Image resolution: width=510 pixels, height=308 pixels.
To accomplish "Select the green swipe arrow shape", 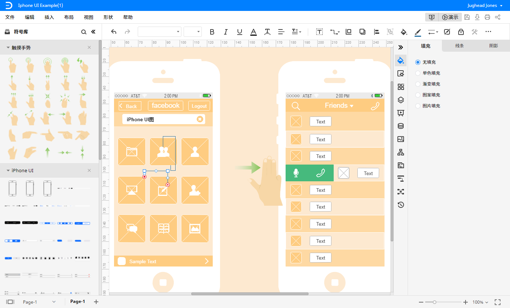I will click(248, 167).
